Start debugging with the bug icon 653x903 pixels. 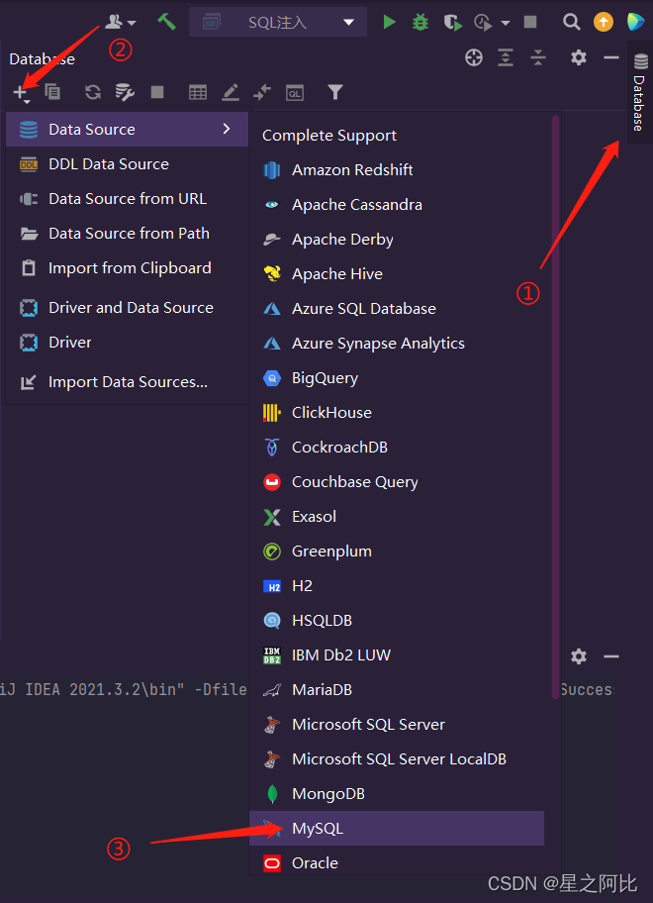420,22
